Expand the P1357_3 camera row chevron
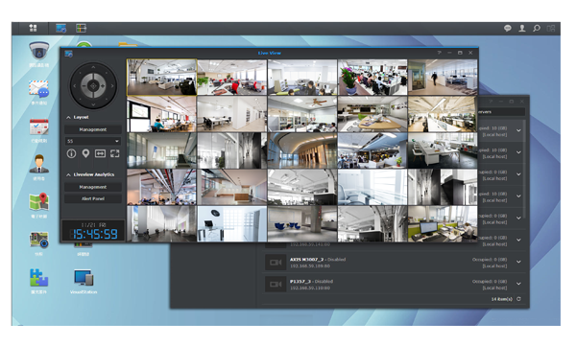 (x=518, y=284)
